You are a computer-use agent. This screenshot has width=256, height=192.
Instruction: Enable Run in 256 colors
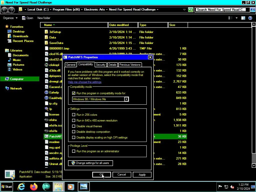point(74,115)
